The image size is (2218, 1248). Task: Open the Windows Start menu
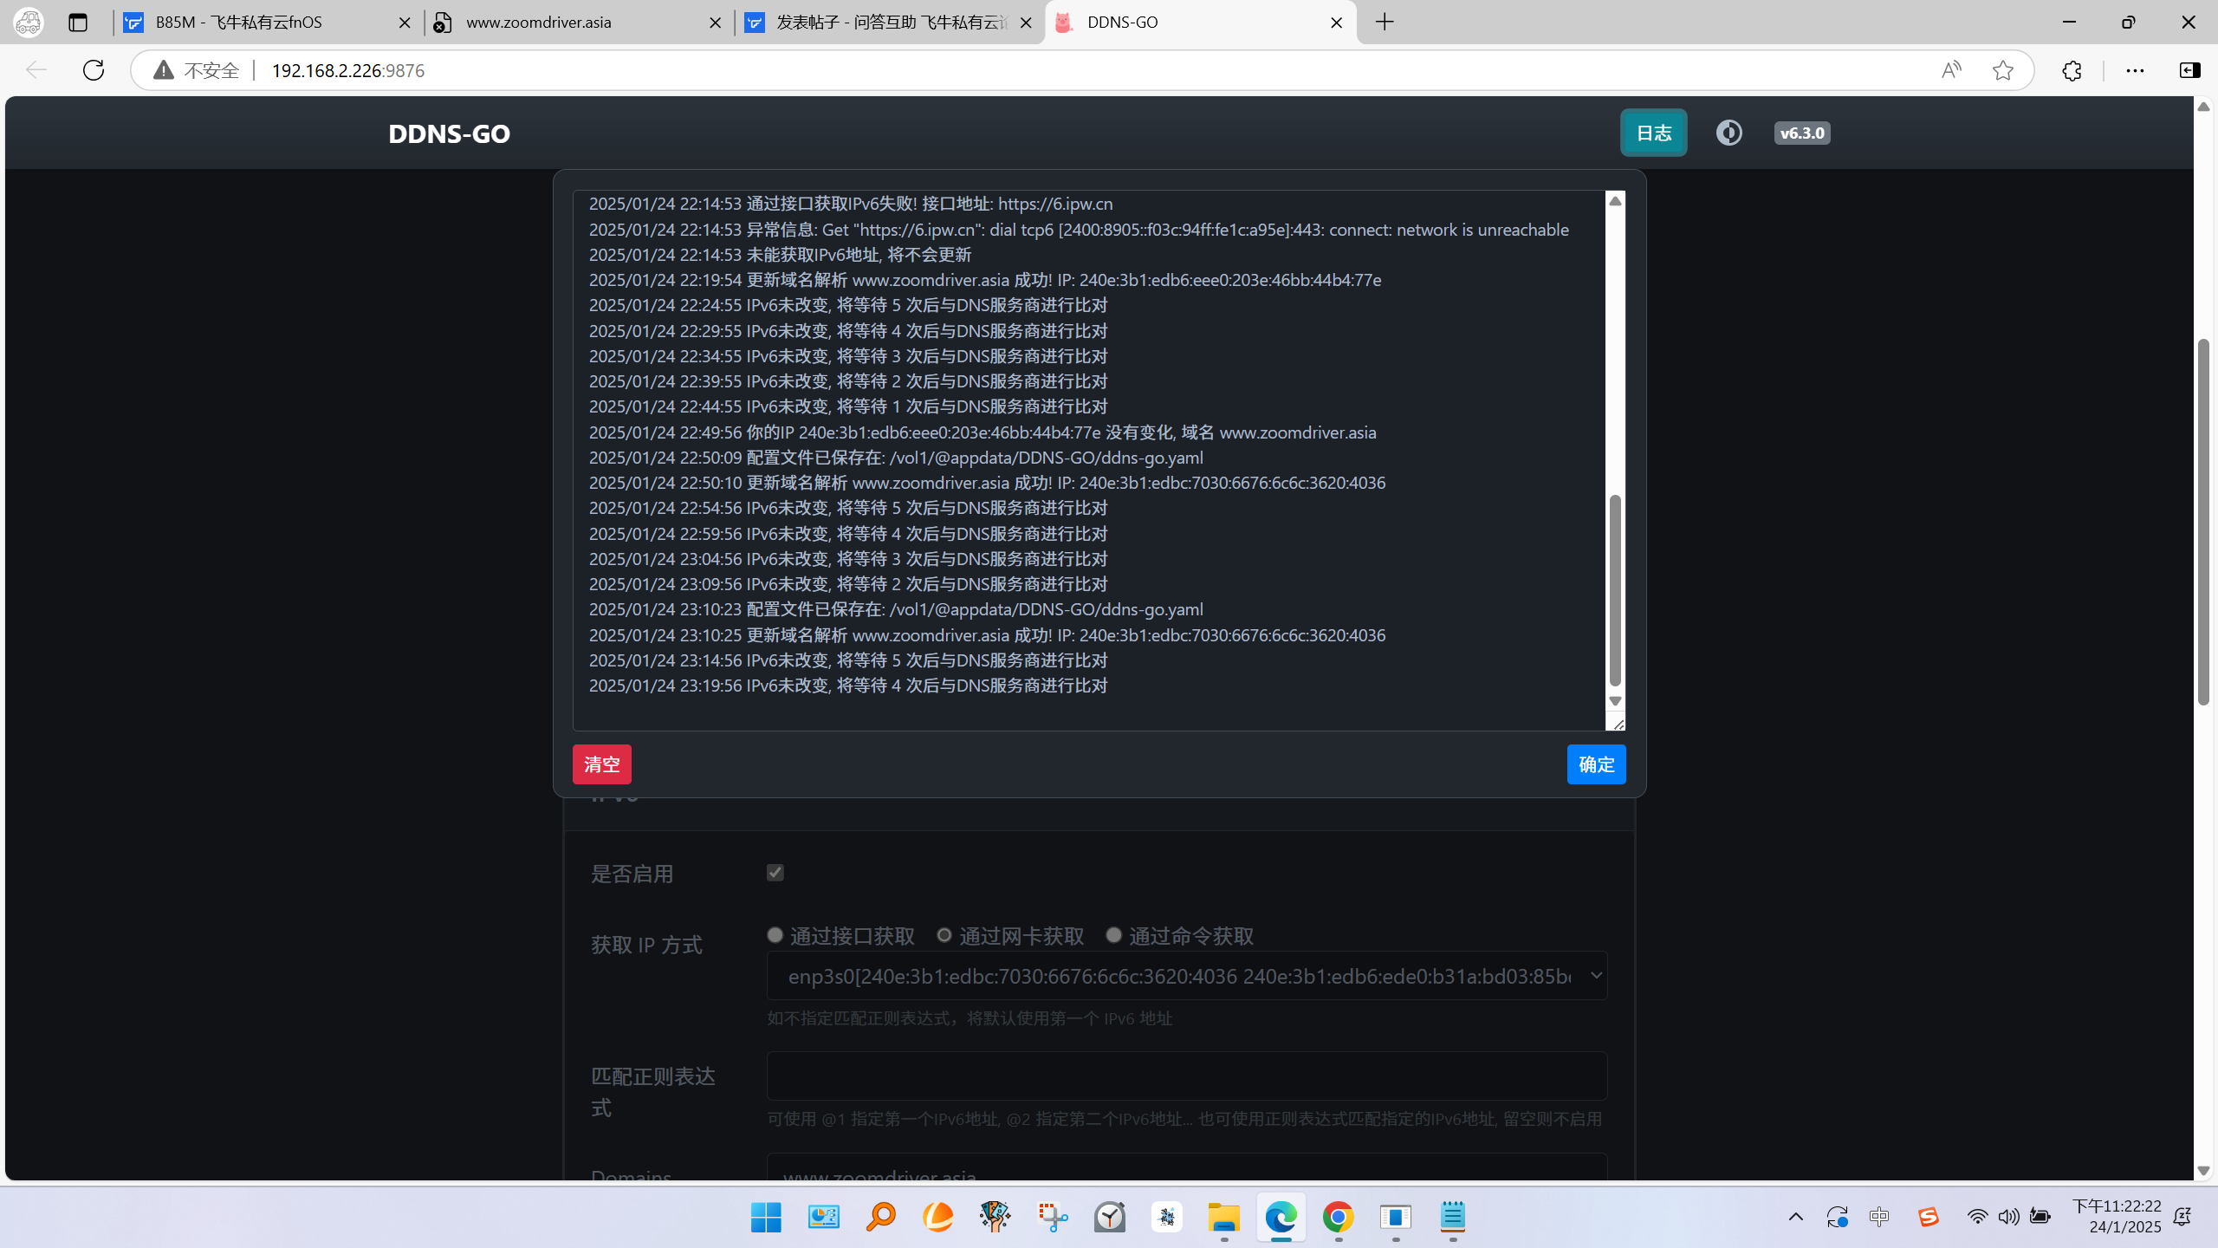[766, 1218]
